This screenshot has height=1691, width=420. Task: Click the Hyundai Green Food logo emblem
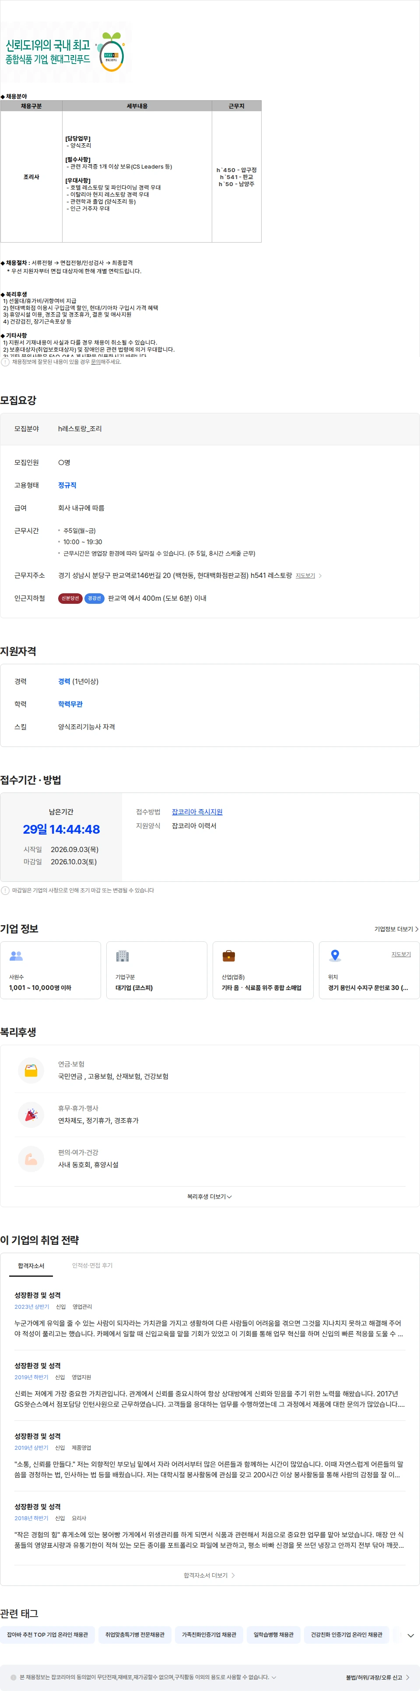(x=112, y=53)
